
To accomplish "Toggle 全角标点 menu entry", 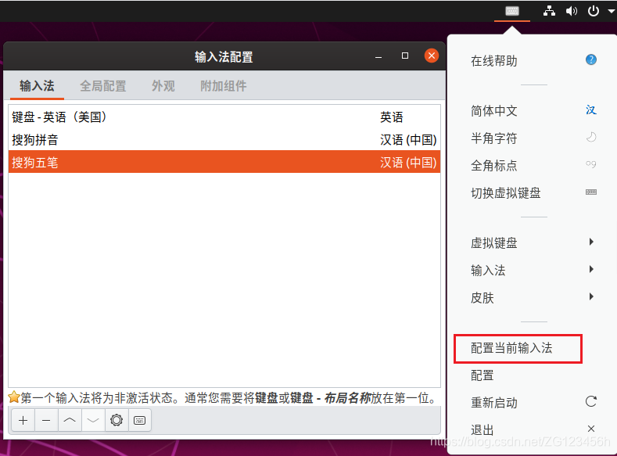I will click(x=494, y=166).
